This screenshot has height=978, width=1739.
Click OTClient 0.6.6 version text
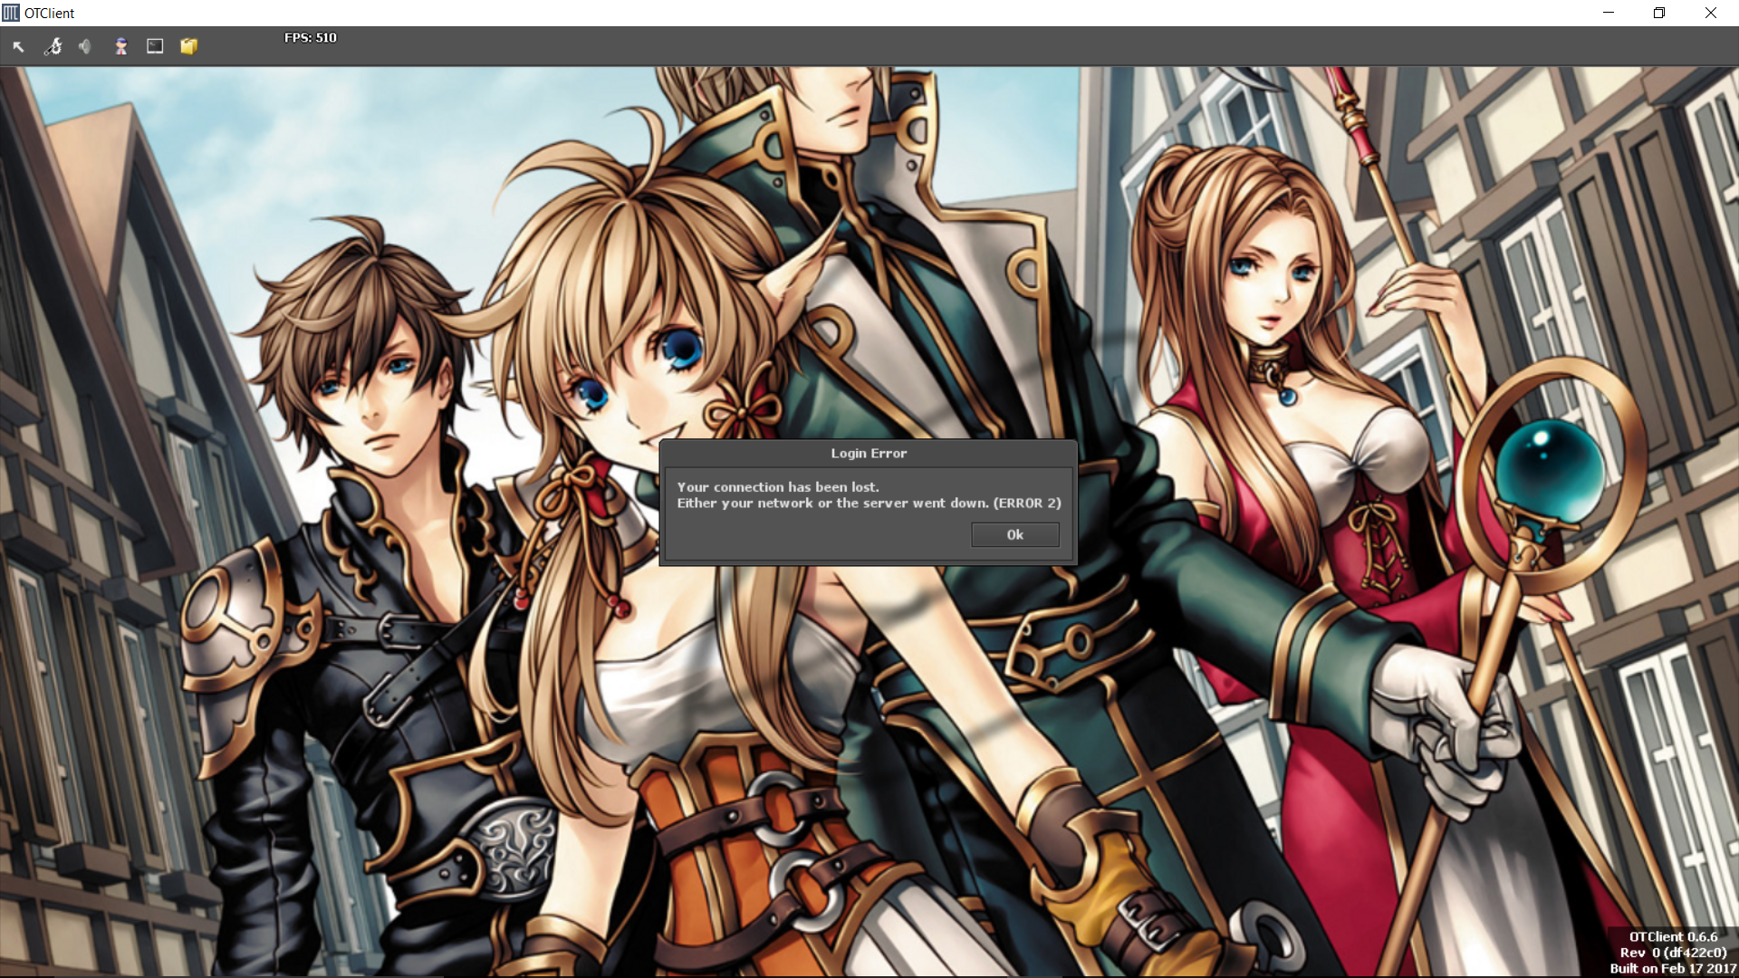click(1673, 936)
